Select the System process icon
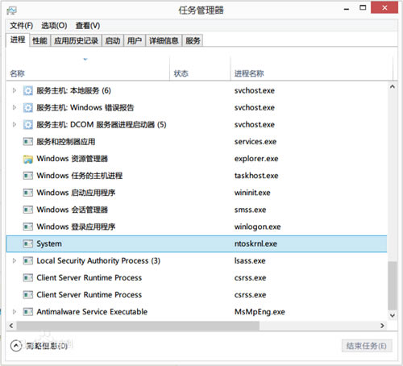This screenshot has width=403, height=366. [x=28, y=243]
